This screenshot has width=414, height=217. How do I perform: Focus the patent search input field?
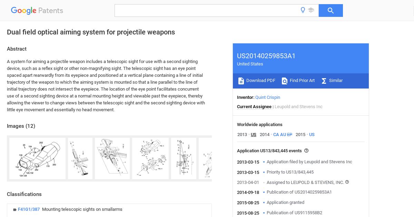[x=207, y=10]
